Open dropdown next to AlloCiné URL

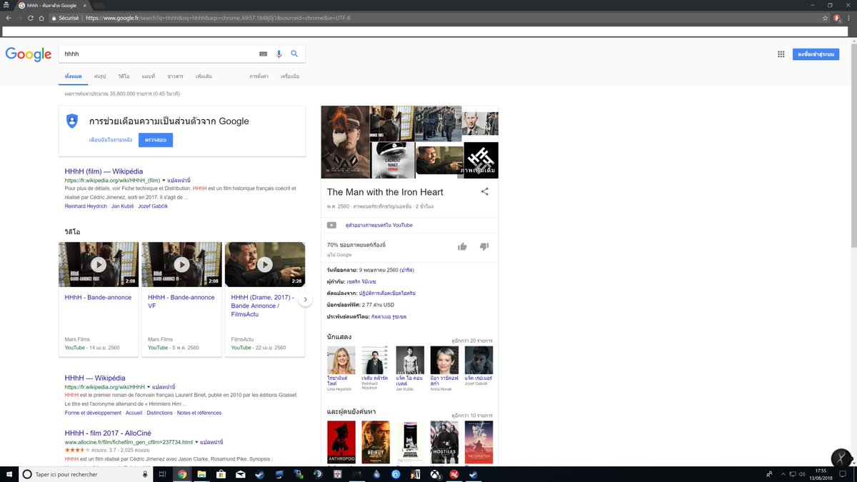(x=196, y=442)
